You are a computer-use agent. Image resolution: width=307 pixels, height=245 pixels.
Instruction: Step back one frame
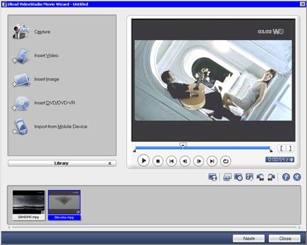tap(185, 161)
